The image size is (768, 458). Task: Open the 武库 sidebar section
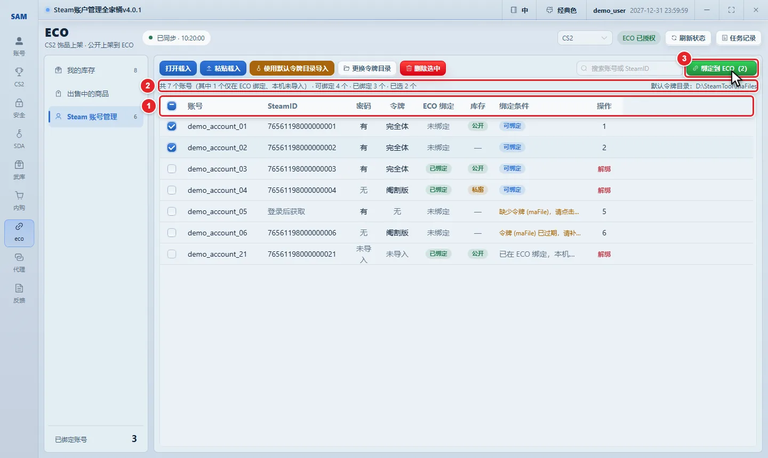19,169
